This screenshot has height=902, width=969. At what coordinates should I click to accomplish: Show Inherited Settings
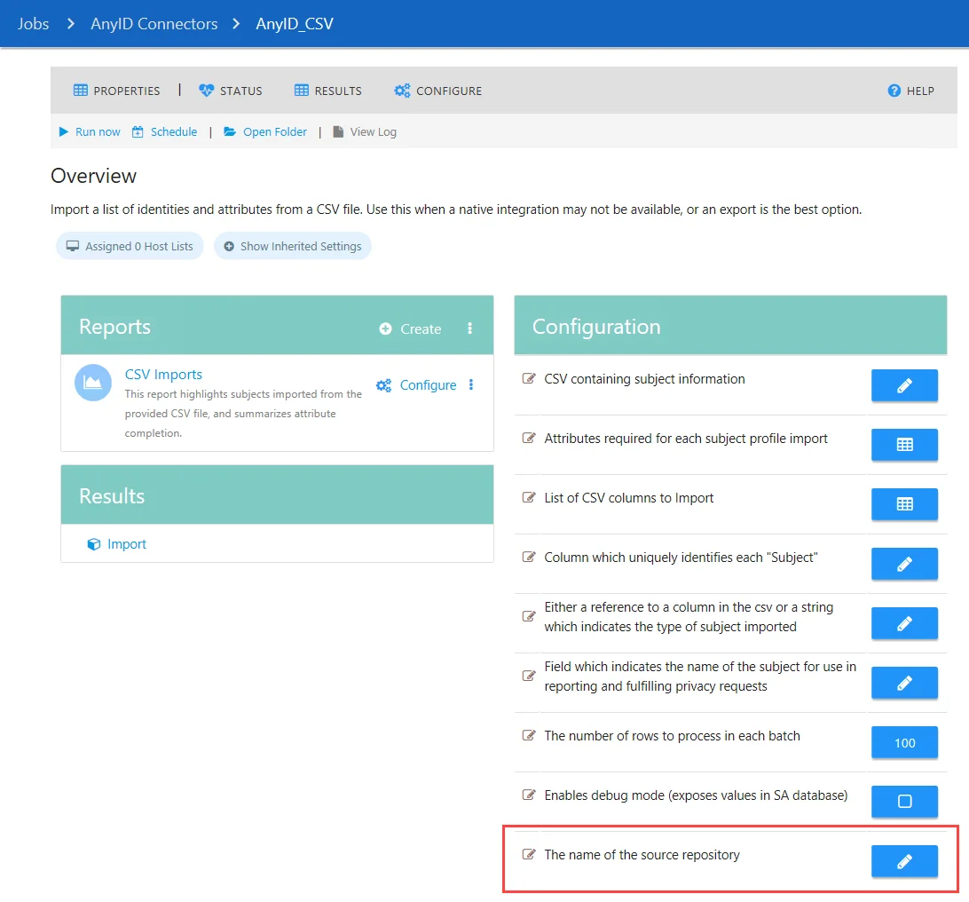click(x=292, y=246)
